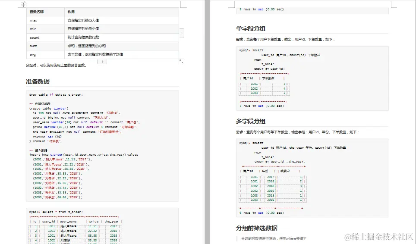Click the heading "分组前筛选数据"
Screen dimensions: 416x244
coord(257,228)
